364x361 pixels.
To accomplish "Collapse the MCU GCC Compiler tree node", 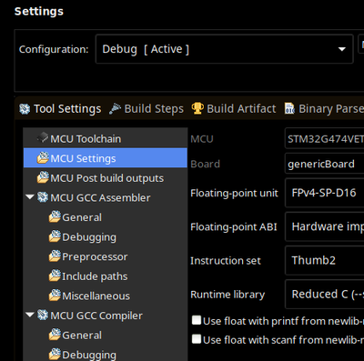I will (x=30, y=315).
